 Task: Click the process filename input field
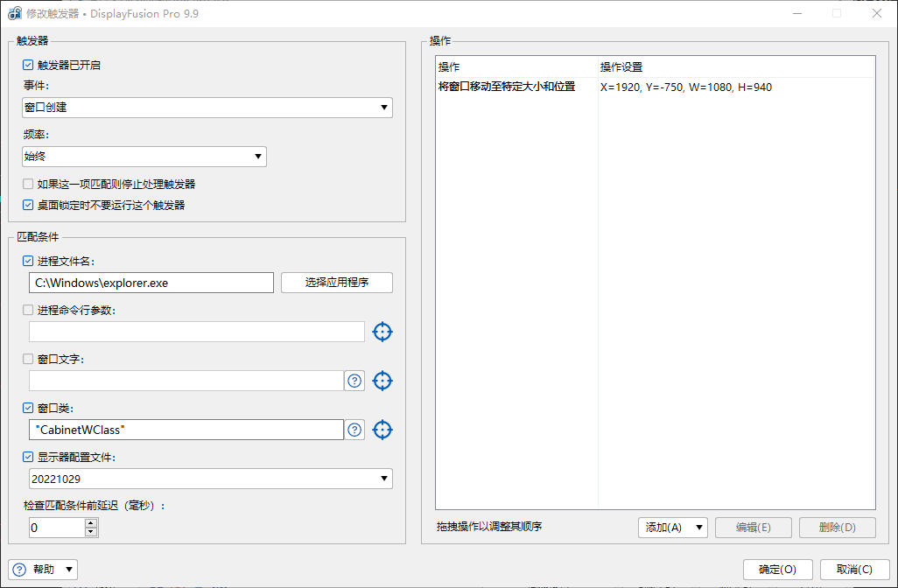(x=151, y=283)
